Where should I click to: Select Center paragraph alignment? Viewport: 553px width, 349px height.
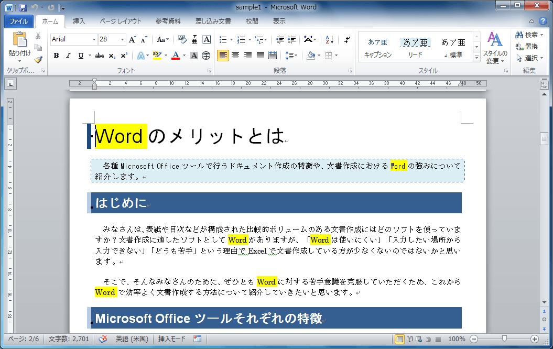[235, 56]
